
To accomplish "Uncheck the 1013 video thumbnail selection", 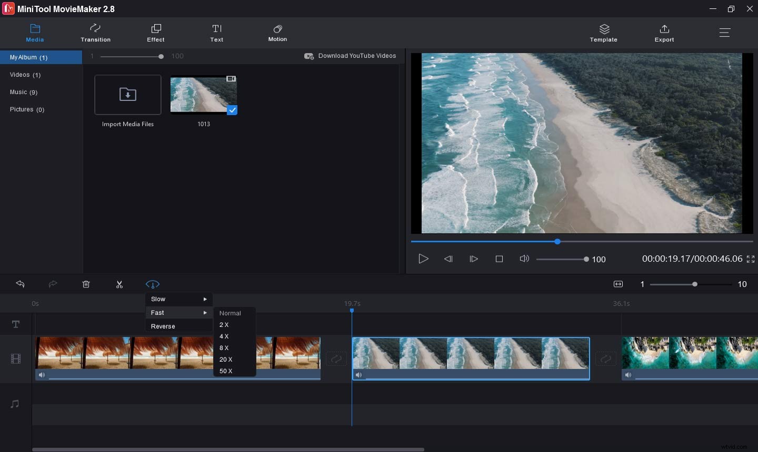I will click(232, 110).
